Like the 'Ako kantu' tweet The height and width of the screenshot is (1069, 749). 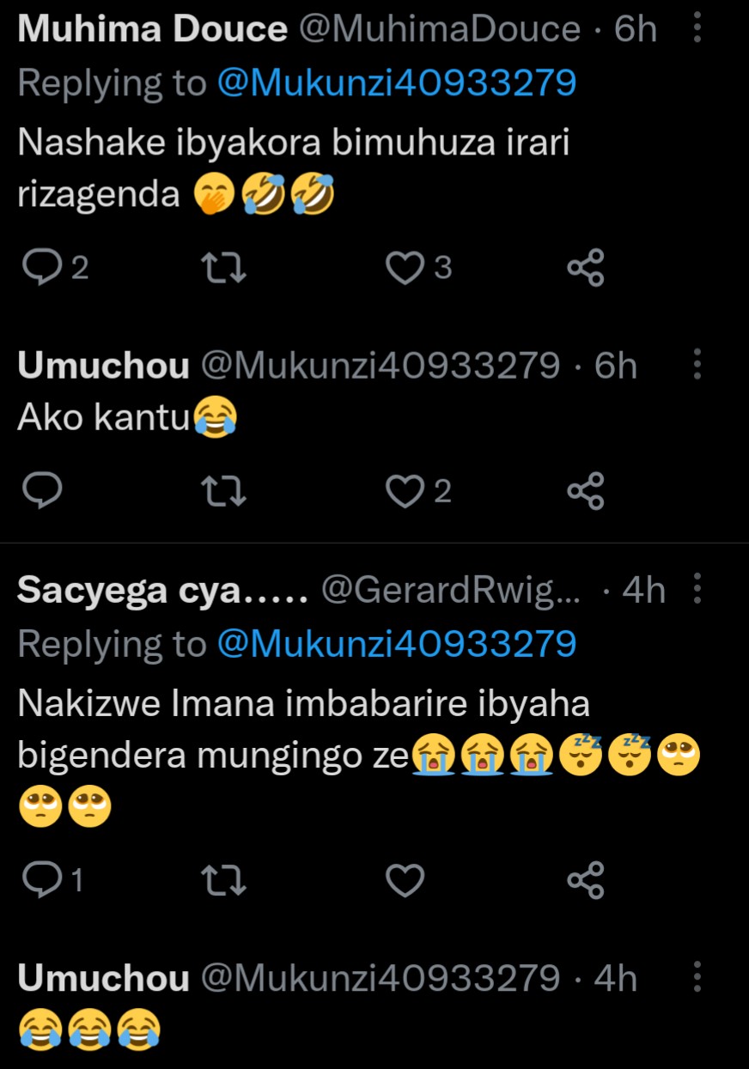pos(403,491)
